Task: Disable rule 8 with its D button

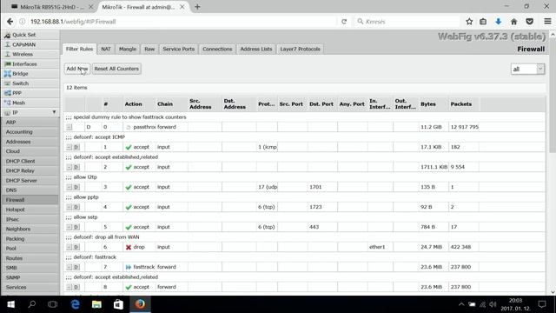Action: (76, 287)
